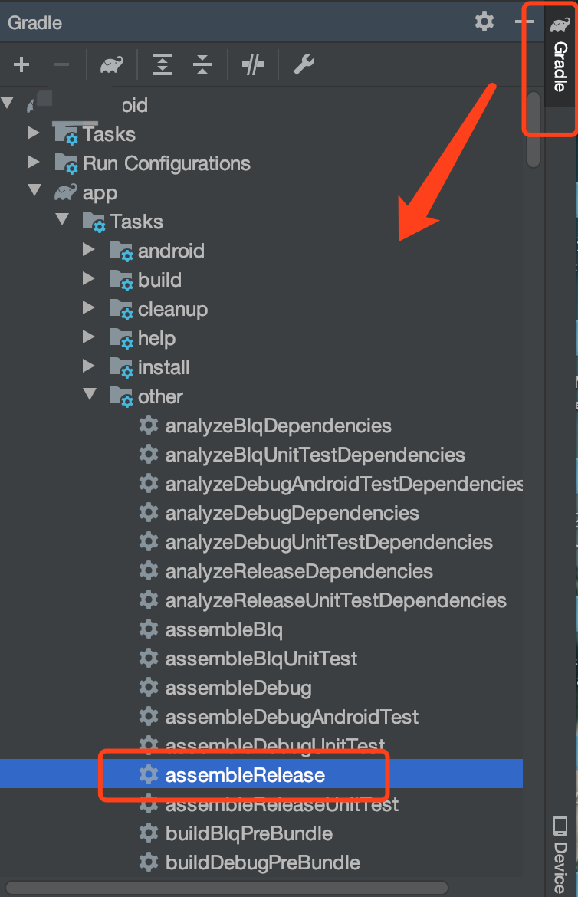The width and height of the screenshot is (578, 897).
Task: Select the assembleRelease task
Action: coord(245,775)
